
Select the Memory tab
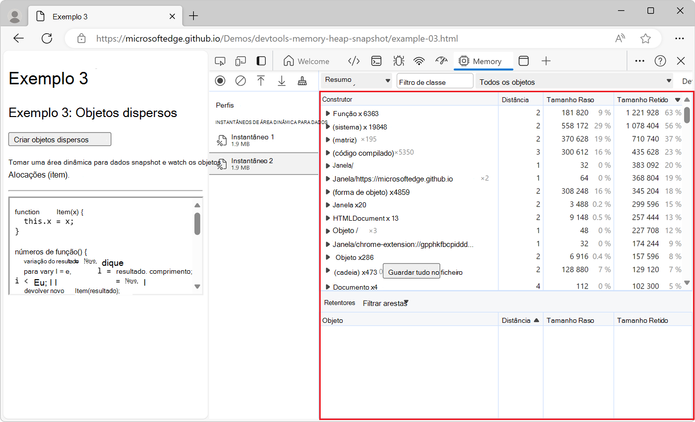point(480,61)
